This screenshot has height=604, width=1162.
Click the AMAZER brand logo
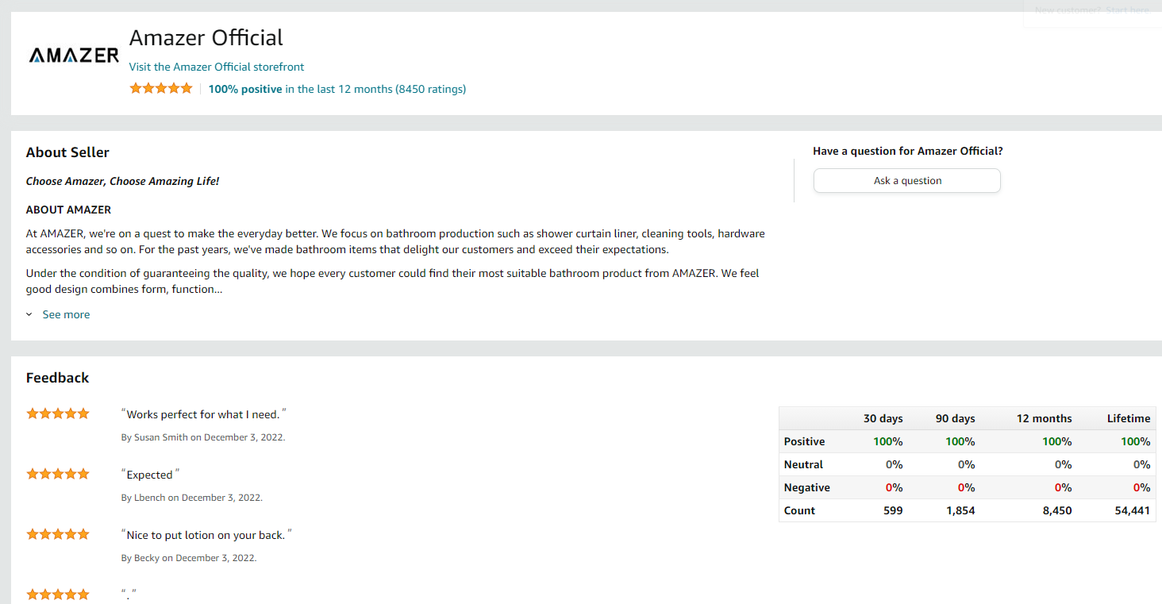pos(74,56)
